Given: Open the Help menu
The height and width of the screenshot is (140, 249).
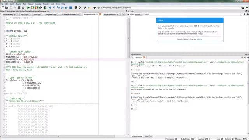Looking at the screenshot, I should tap(63, 4).
